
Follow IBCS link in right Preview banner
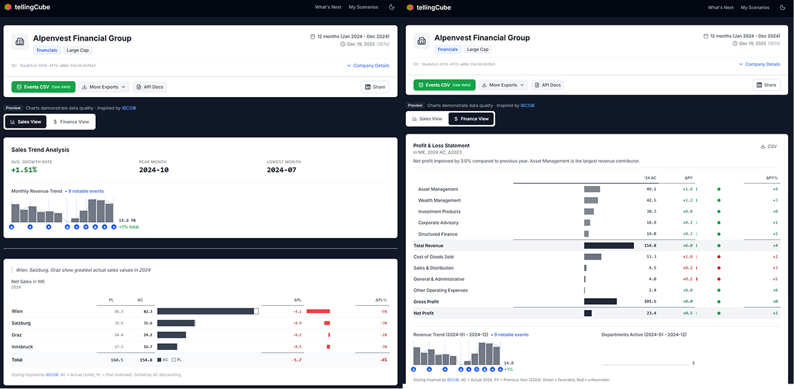tap(526, 105)
